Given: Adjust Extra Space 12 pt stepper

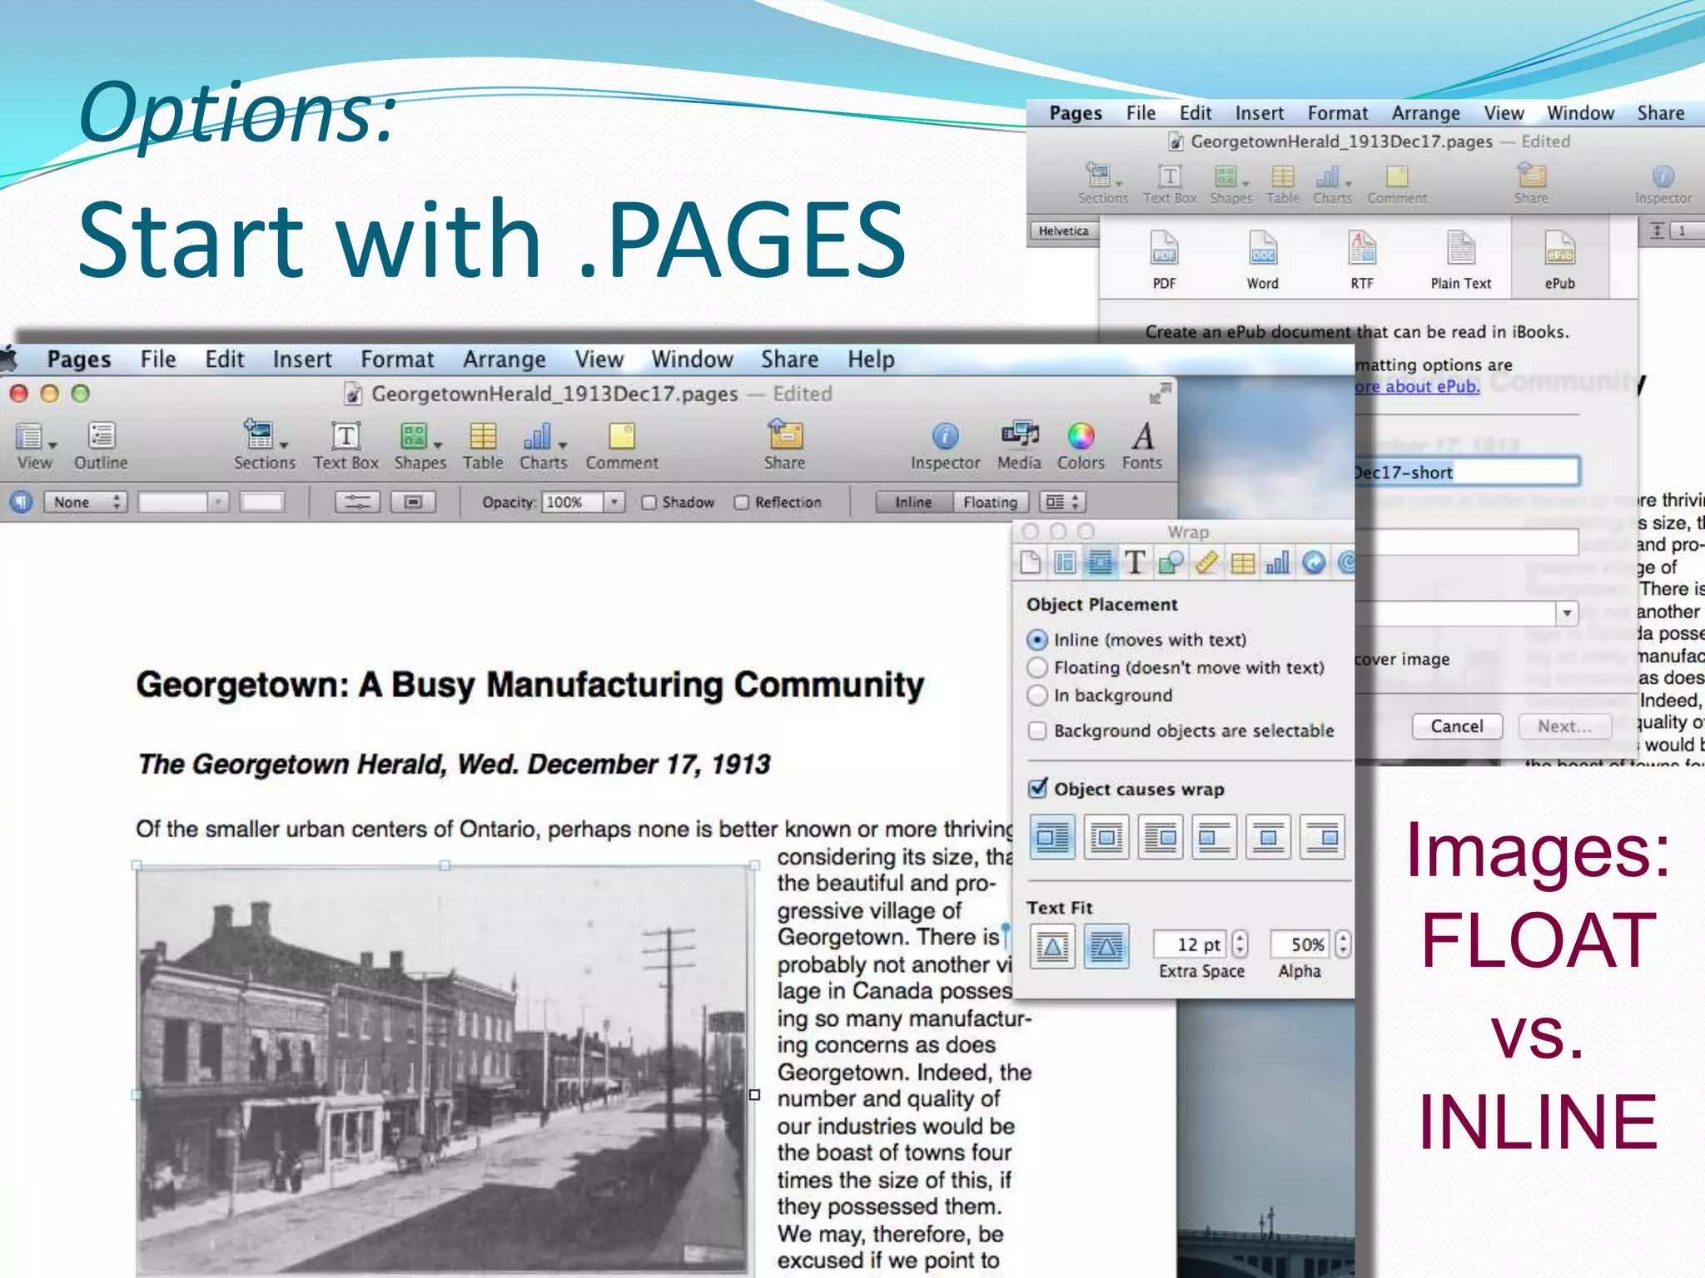Looking at the screenshot, I should click(1240, 944).
